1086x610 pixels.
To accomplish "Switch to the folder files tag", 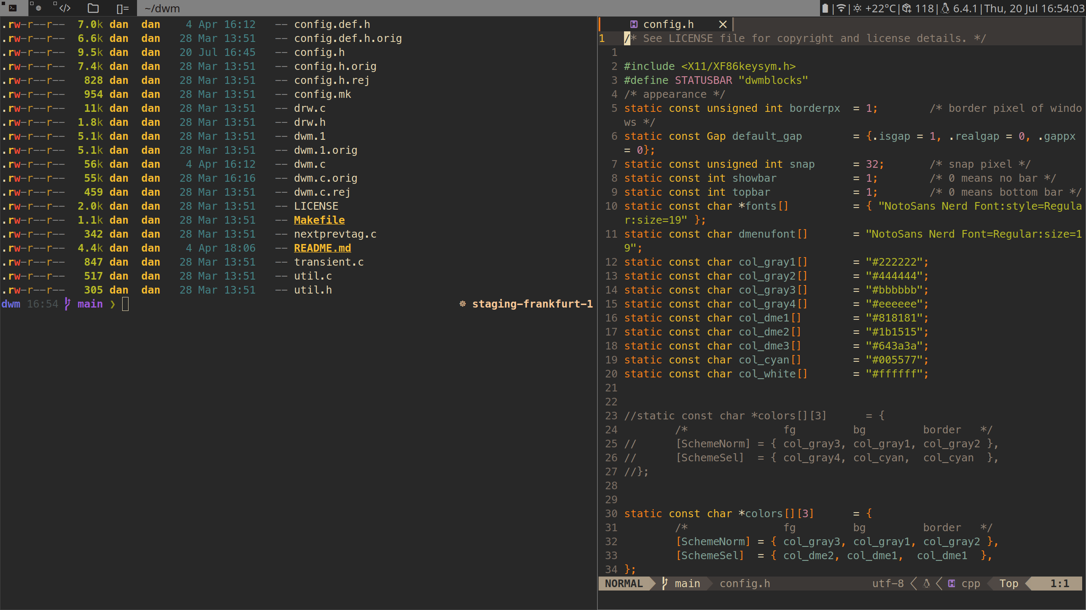I will 93,8.
